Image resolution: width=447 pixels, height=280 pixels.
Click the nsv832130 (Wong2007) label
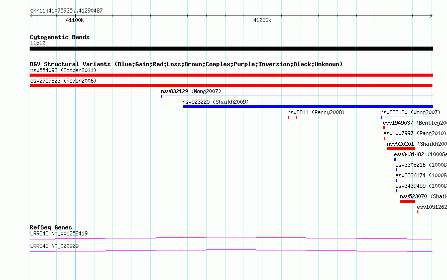(x=410, y=112)
